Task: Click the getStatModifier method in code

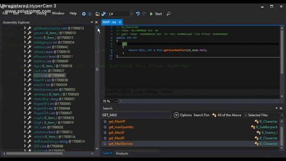Action: click(x=175, y=50)
